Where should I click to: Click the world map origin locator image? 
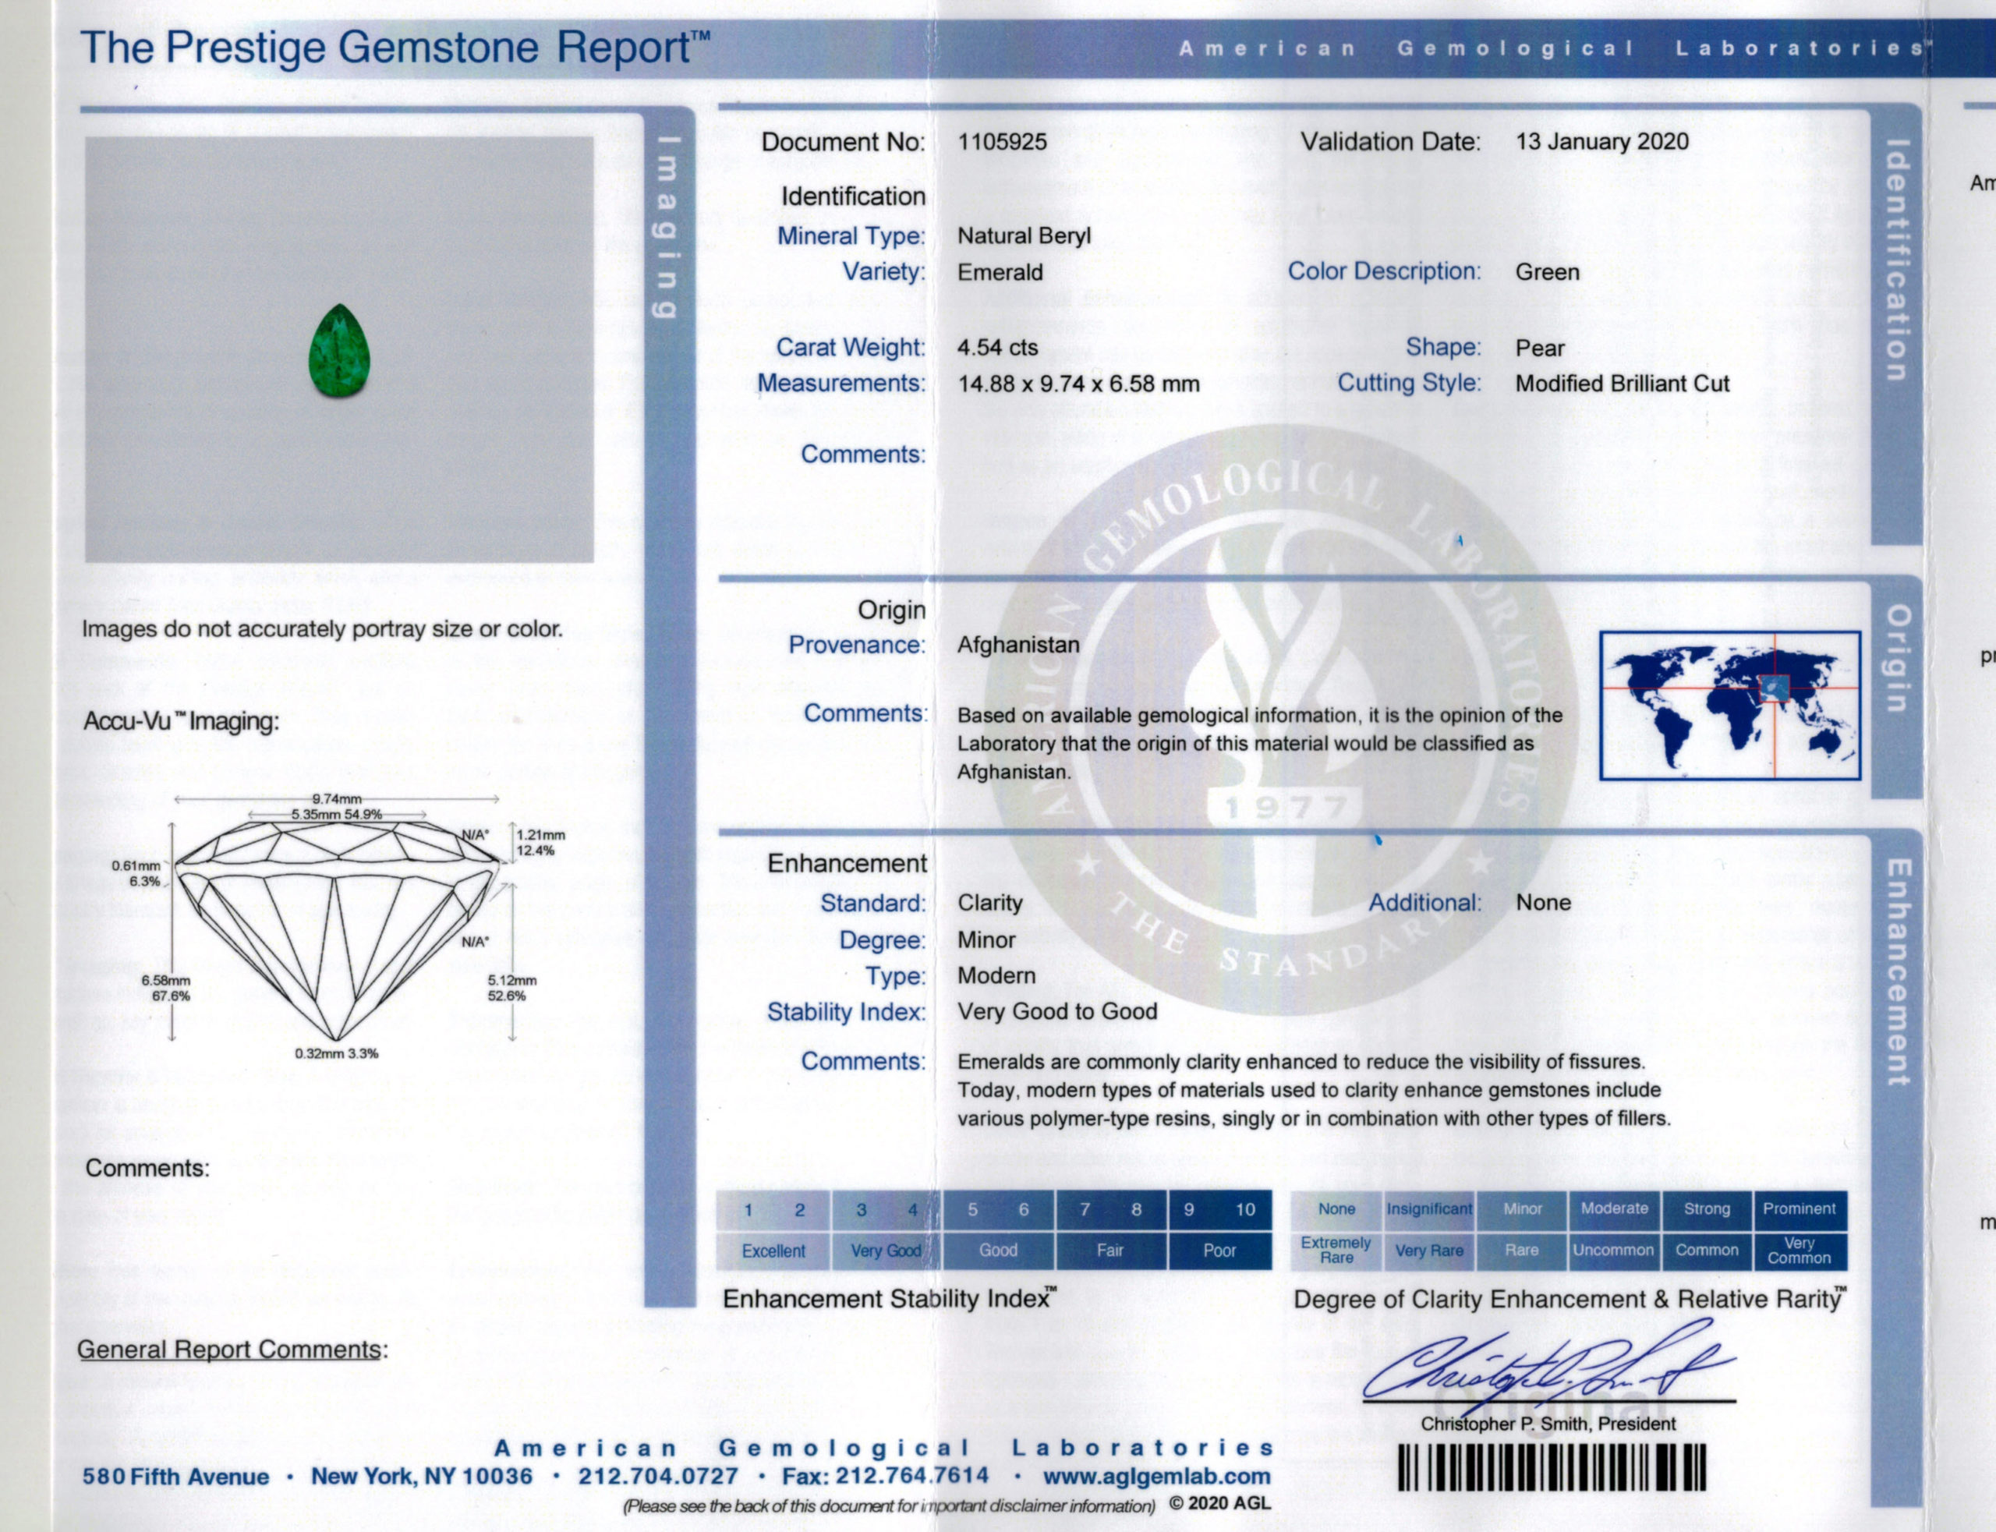[x=1730, y=705]
